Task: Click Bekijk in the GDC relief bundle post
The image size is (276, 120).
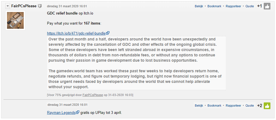Action: point(199,6)
